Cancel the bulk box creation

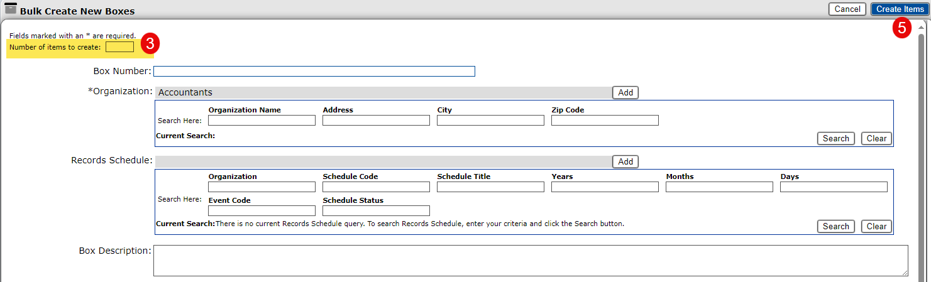pos(847,9)
